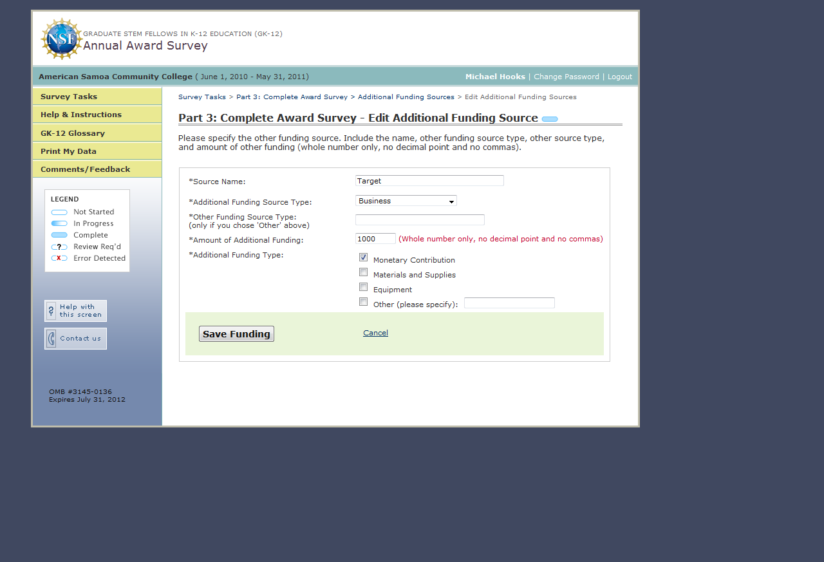
Task: Click the Source Name input field
Action: point(429,181)
